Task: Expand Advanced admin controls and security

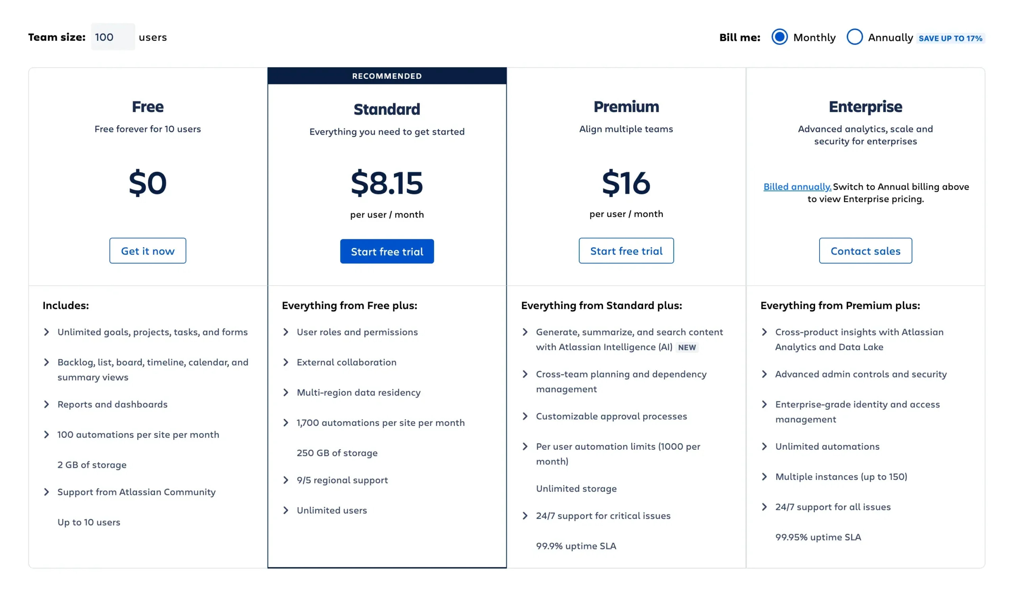Action: tap(764, 374)
